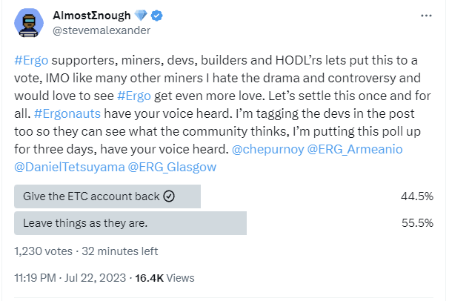This screenshot has height=301, width=449.
Task: Open the first #Ergo hashtag
Action: point(31,61)
